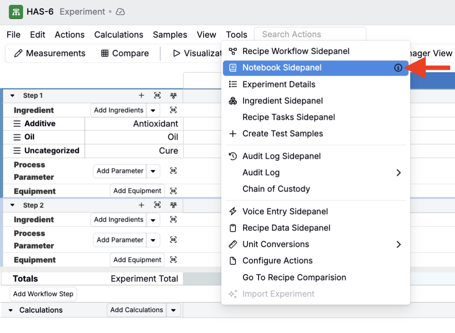Click the Add Workflow Step button
This screenshot has width=455, height=333.
44,294
